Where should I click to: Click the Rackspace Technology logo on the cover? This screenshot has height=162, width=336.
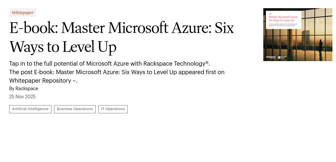[x=271, y=57]
